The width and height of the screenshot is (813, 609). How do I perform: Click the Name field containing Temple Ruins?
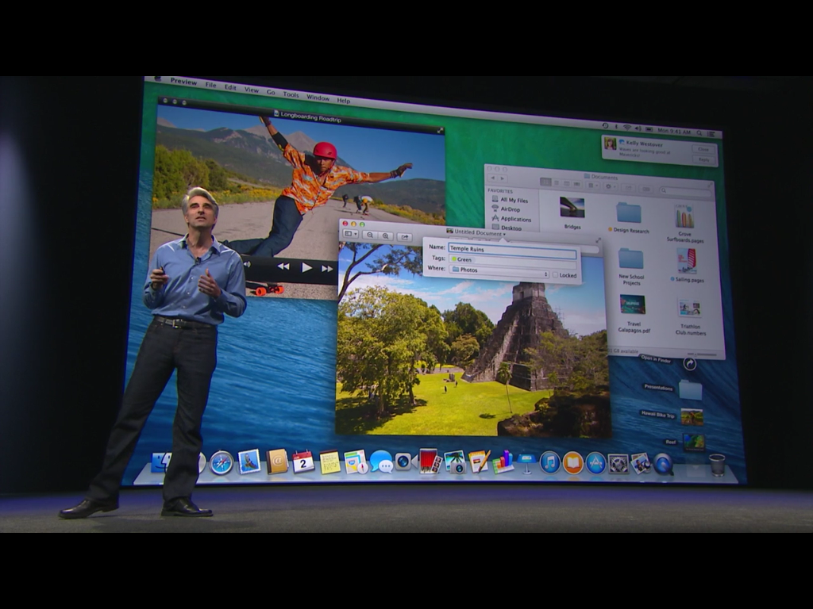pos(512,250)
